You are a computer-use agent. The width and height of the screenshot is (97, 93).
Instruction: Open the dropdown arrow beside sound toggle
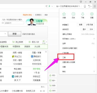point(47,42)
